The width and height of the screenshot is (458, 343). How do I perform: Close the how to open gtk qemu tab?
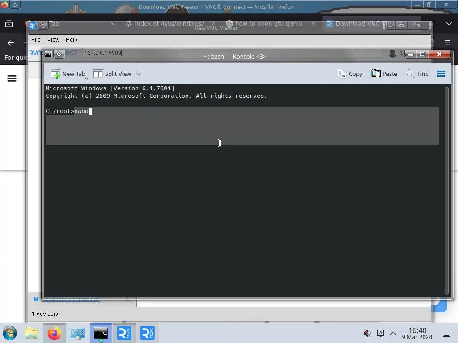[x=314, y=24]
